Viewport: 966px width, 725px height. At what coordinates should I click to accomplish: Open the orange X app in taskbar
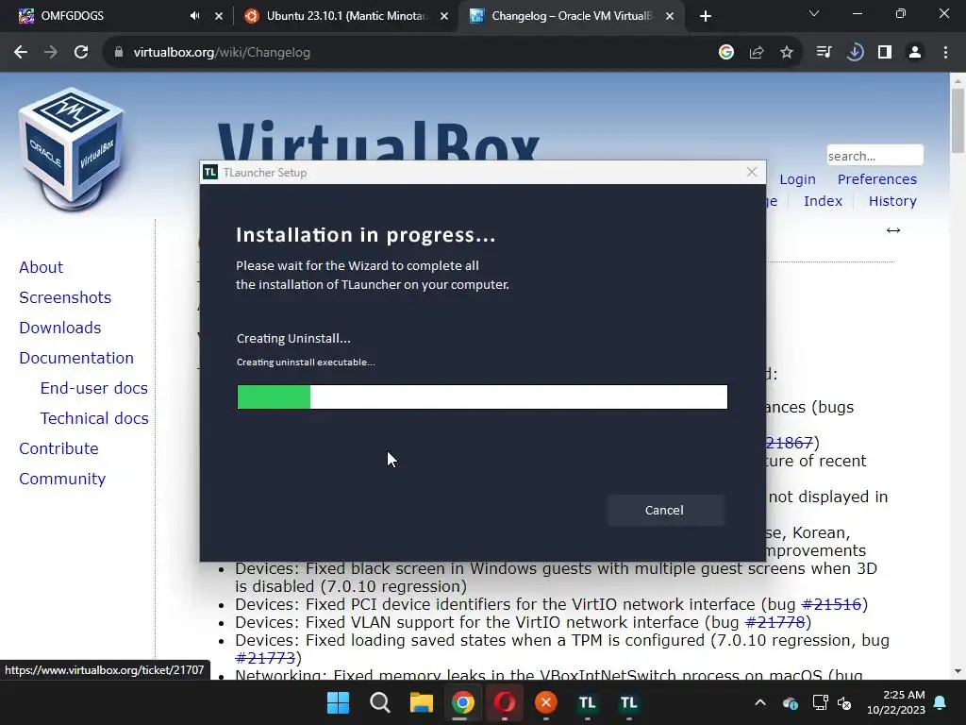point(546,702)
